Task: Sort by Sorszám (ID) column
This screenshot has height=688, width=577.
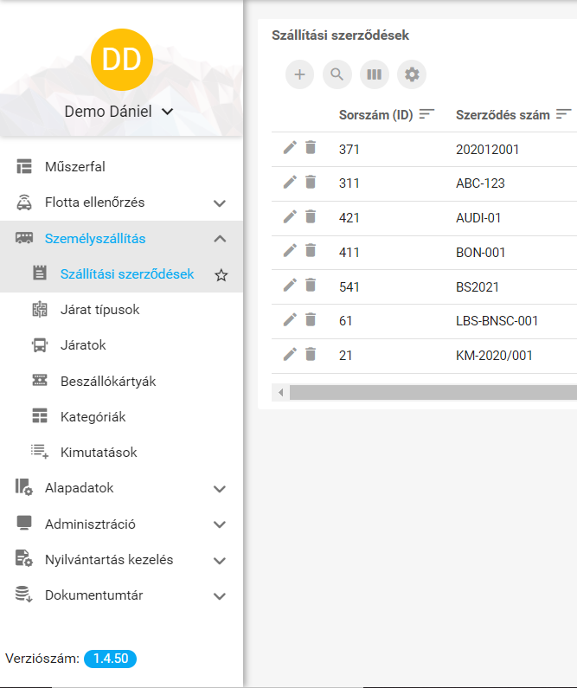Action: pos(426,114)
